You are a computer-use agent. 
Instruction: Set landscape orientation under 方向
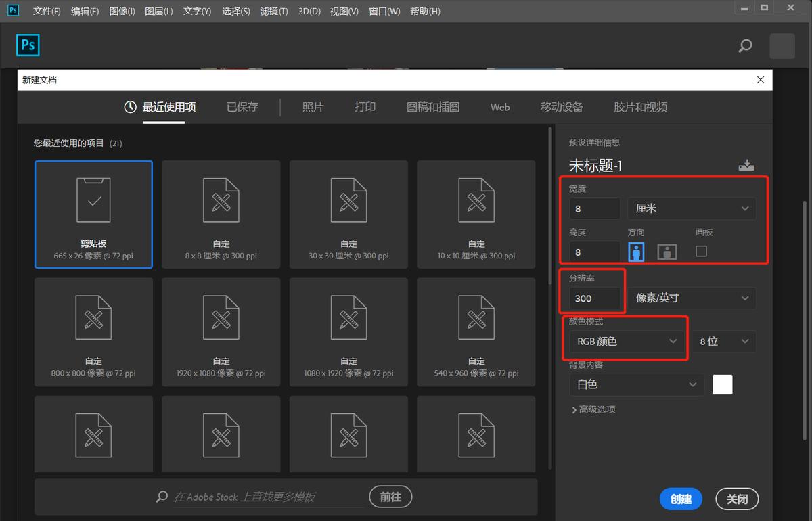click(667, 251)
